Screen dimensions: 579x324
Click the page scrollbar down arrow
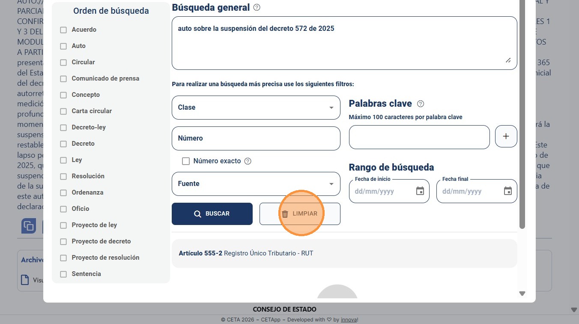pyautogui.click(x=574, y=310)
